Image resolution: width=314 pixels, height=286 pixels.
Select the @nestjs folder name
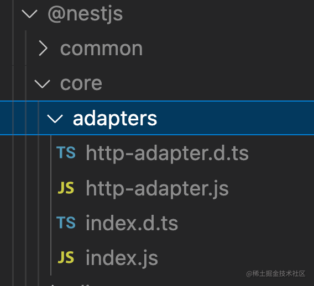(x=85, y=14)
